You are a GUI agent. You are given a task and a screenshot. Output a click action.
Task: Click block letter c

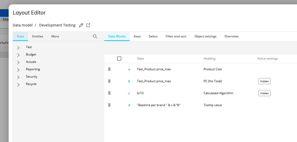(x=129, y=93)
